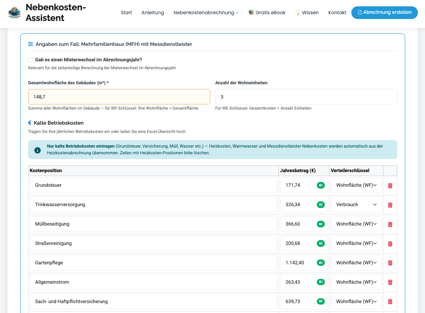Delete Sach- und Haftpflichtversicherung row
The width and height of the screenshot is (425, 313).
[390, 302]
